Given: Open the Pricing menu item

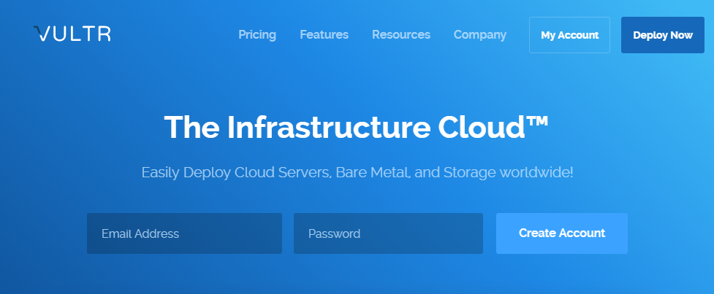Looking at the screenshot, I should (257, 35).
